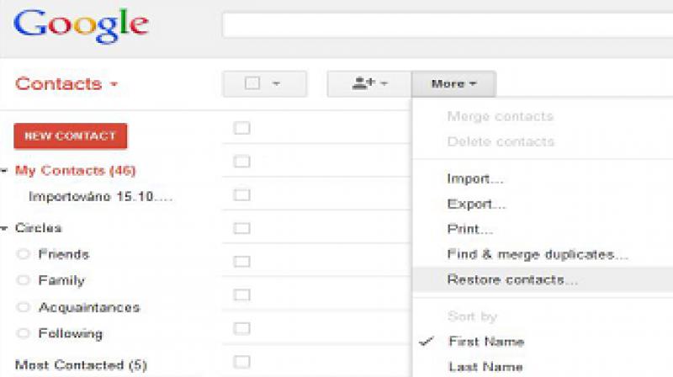
Task: Check the fifth contact row checkbox
Action: pyautogui.click(x=241, y=262)
